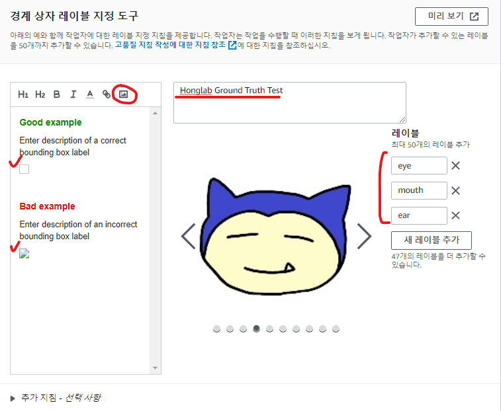
Task: Apply Heading 1 formatting in editor toolbar
Action: [x=23, y=94]
